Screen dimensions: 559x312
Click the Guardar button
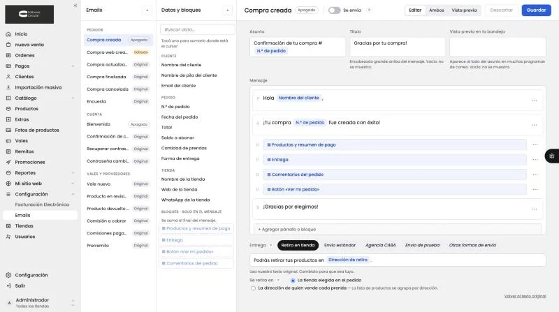[536, 10]
